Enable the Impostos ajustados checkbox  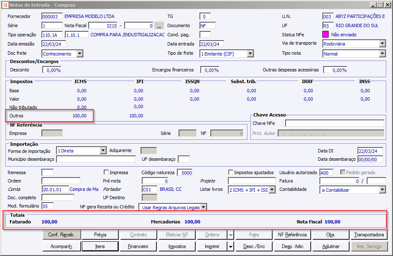231,172
